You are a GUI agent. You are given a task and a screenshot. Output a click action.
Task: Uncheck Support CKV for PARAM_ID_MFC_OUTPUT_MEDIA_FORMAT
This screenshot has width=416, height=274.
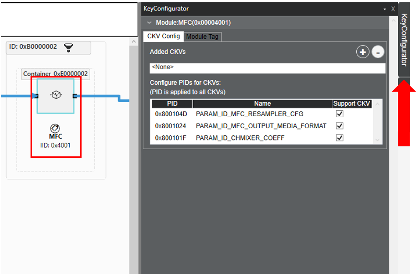[x=339, y=125]
